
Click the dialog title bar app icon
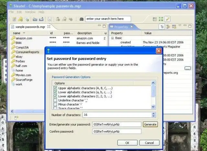(x=49, y=51)
